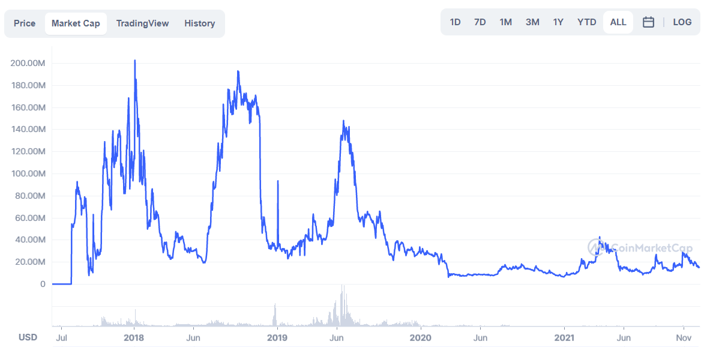Open the calendar date range picker
Viewport: 710px width, 347px height.
[648, 22]
